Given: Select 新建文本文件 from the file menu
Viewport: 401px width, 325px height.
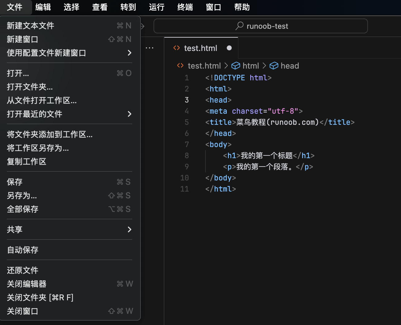Looking at the screenshot, I should click(x=30, y=26).
